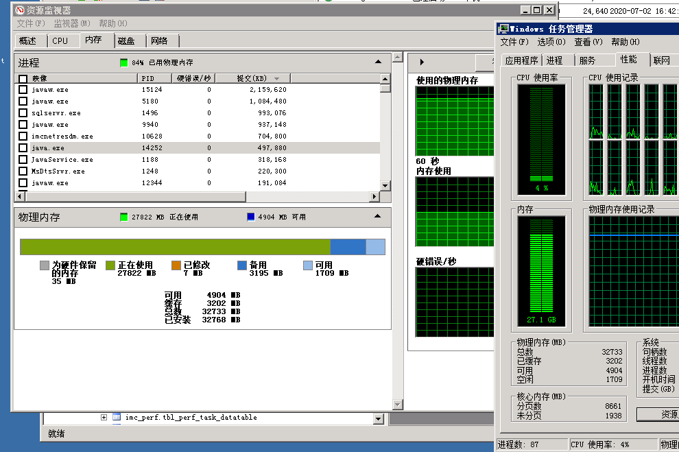The height and width of the screenshot is (452, 679).
Task: Click the imc_perf.tbl_perf_task_datatable tree item
Action: point(191,418)
